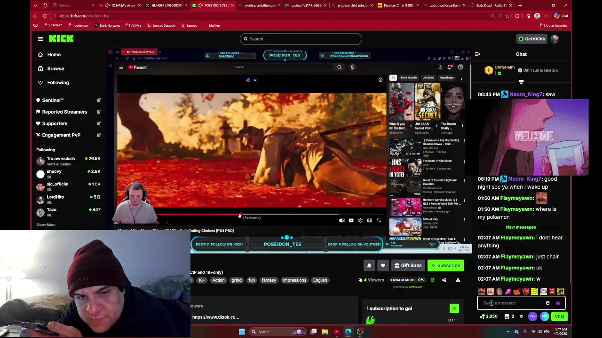Click the Gift Subs button
This screenshot has width=602, height=338.
pos(408,265)
